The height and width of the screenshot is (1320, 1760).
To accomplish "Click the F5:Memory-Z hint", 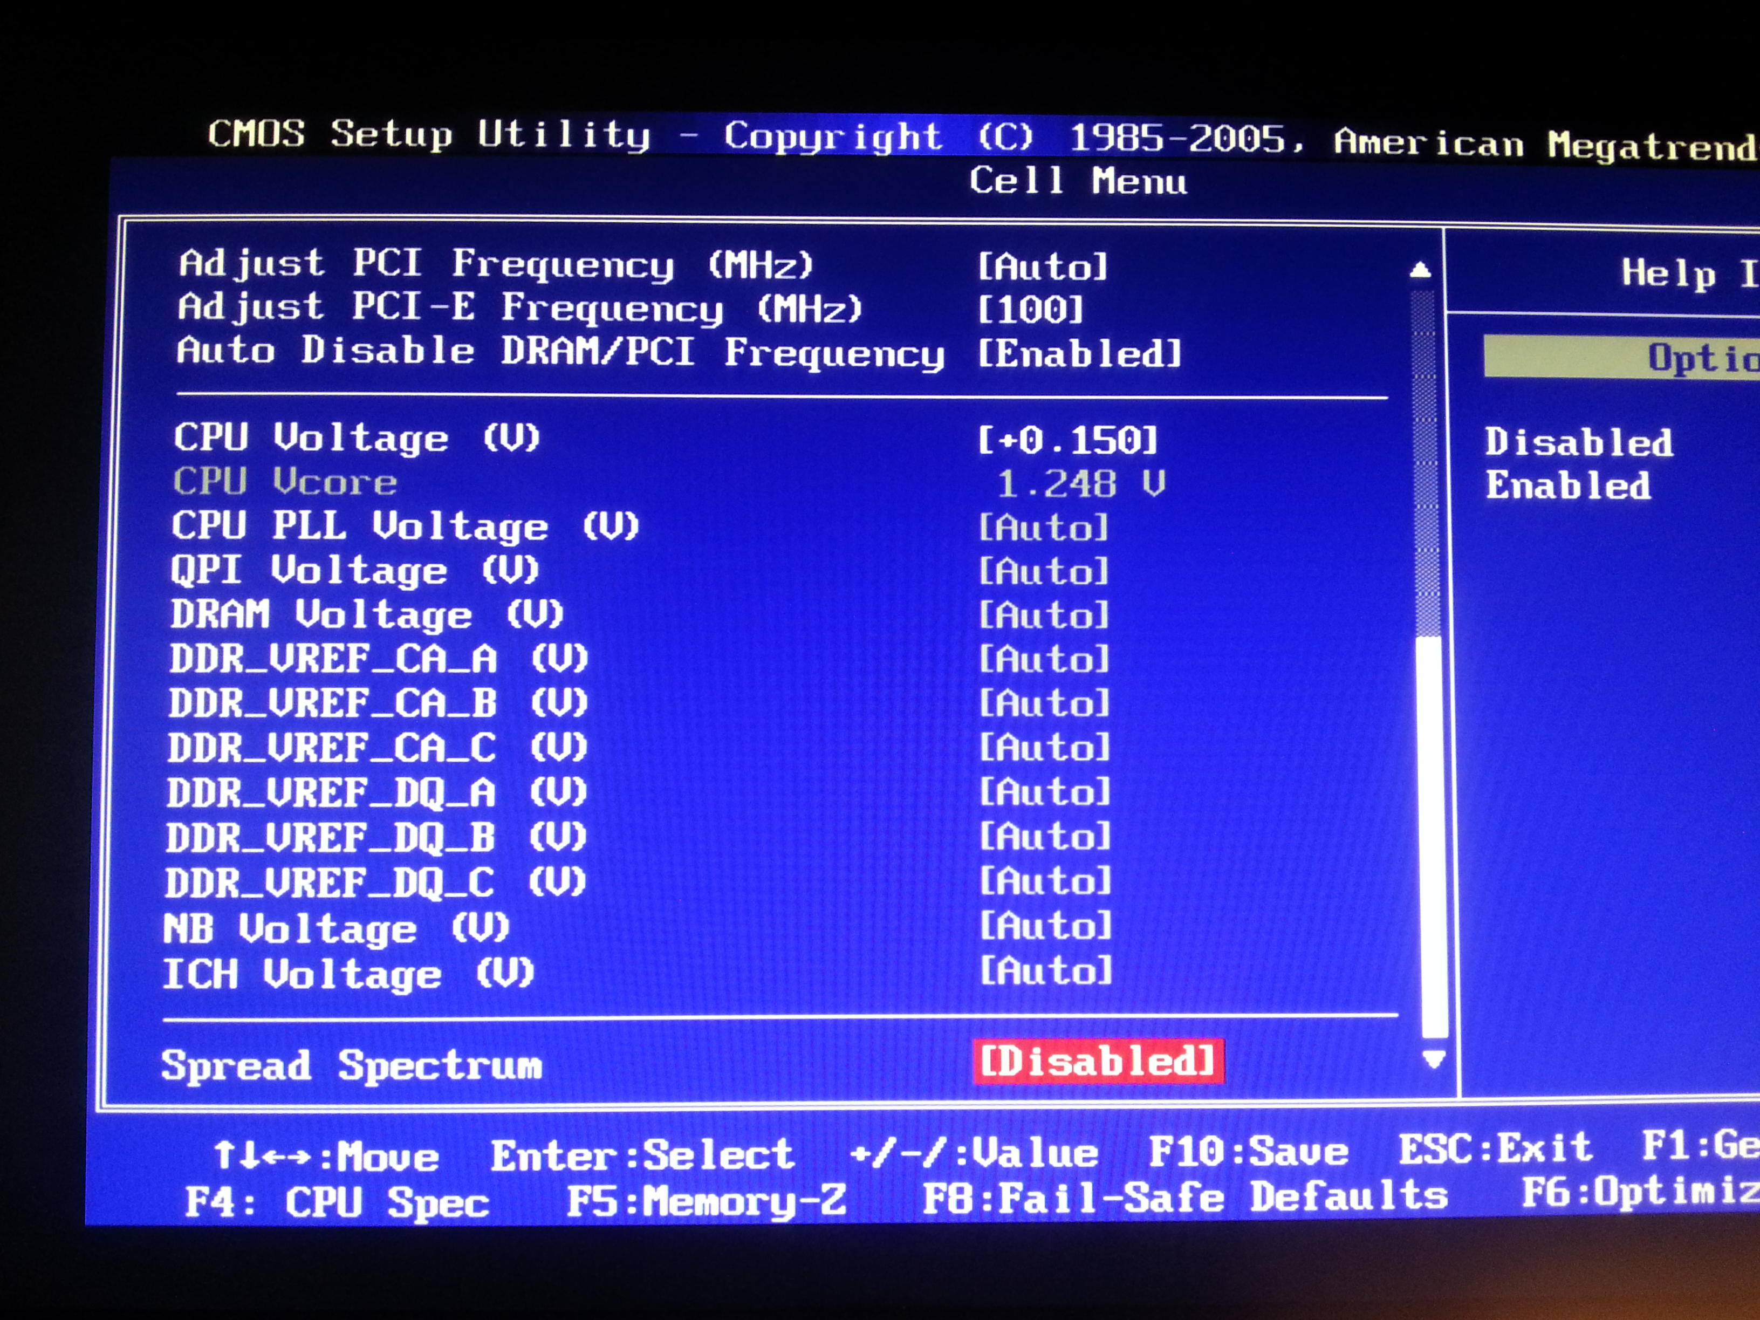I will coord(706,1201).
